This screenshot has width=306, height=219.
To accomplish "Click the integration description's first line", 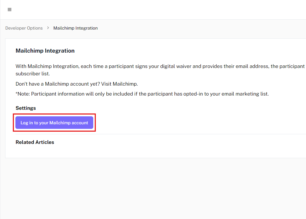I will pos(160,66).
